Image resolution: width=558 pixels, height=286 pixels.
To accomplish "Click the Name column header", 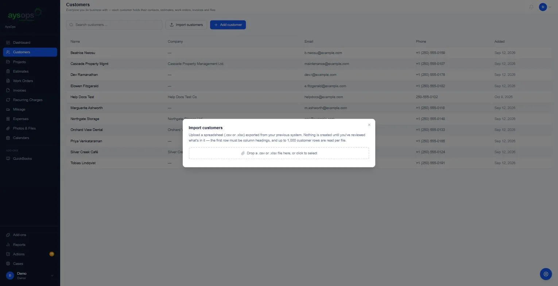I will pyautogui.click(x=75, y=42).
